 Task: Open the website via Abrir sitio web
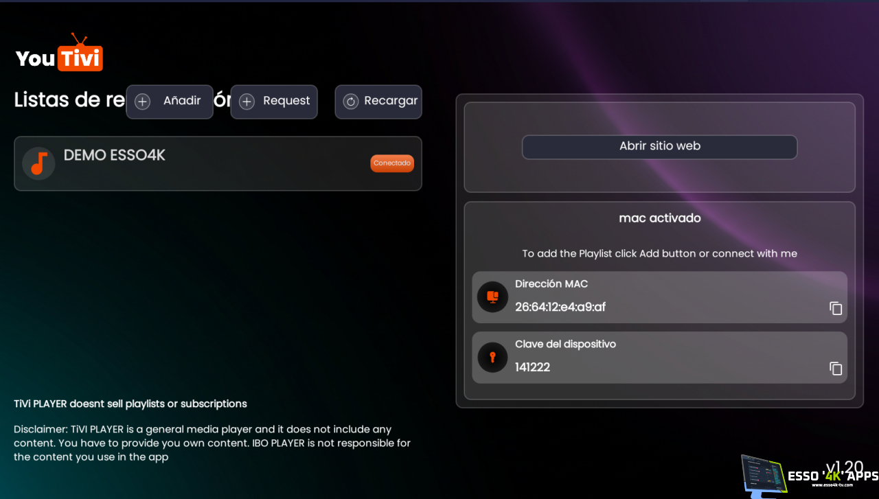(659, 147)
